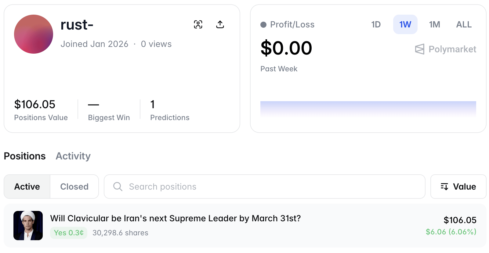Switch to the Positions tab
Image resolution: width=489 pixels, height=253 pixels.
25,156
